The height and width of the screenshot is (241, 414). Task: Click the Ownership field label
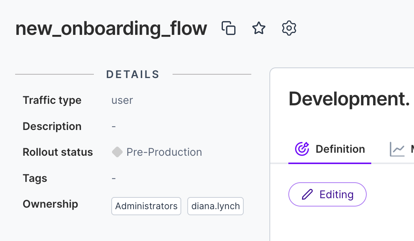click(50, 204)
